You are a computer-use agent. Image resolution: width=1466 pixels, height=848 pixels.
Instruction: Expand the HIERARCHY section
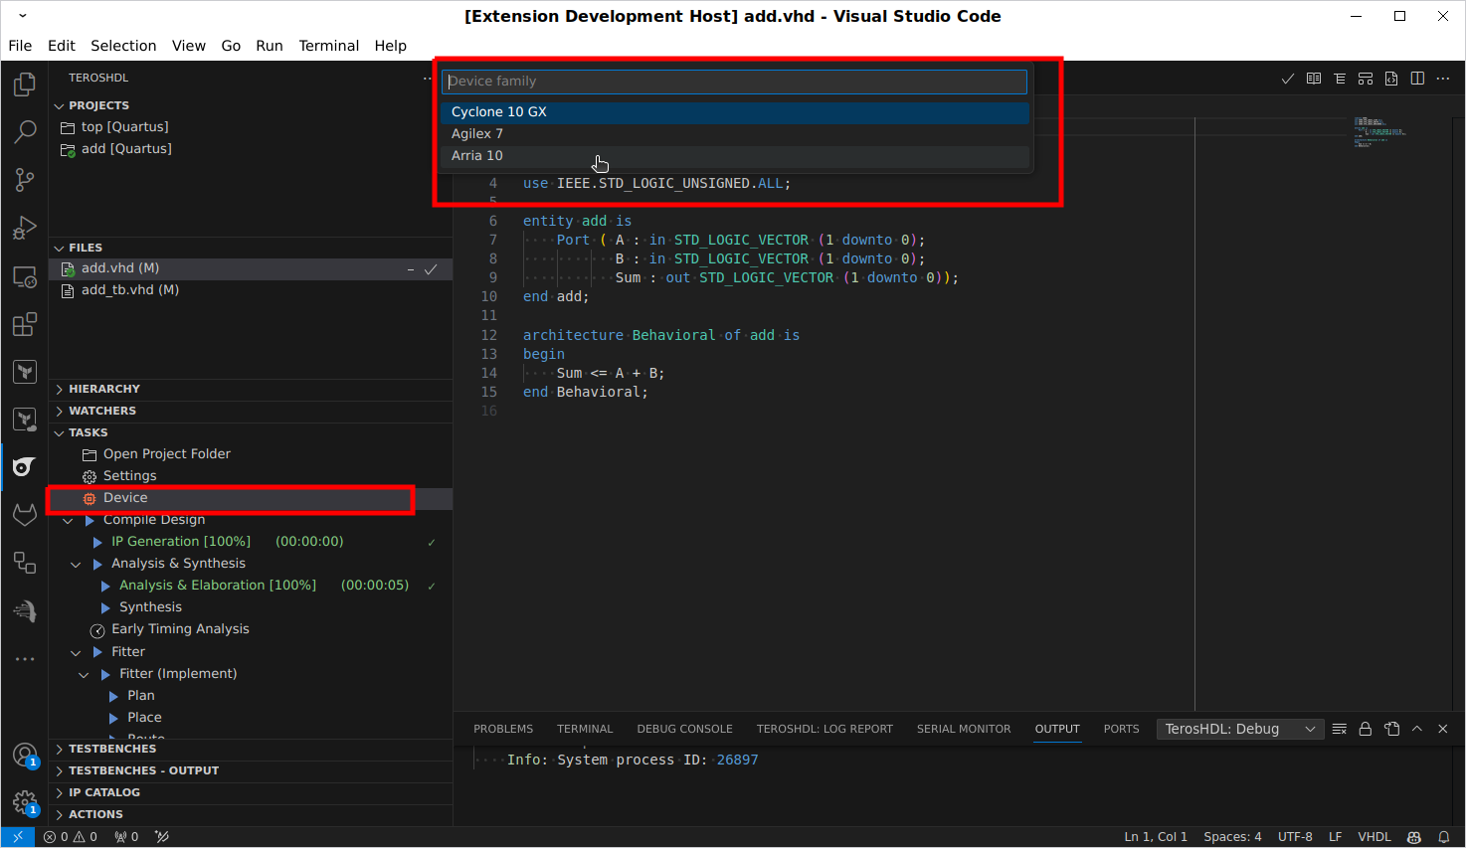pos(59,389)
